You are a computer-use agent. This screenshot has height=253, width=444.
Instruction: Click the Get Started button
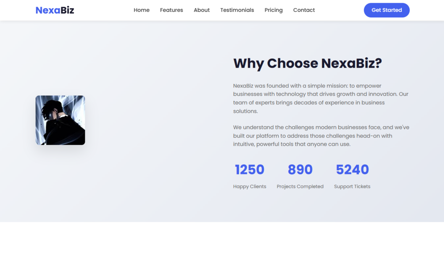387,10
